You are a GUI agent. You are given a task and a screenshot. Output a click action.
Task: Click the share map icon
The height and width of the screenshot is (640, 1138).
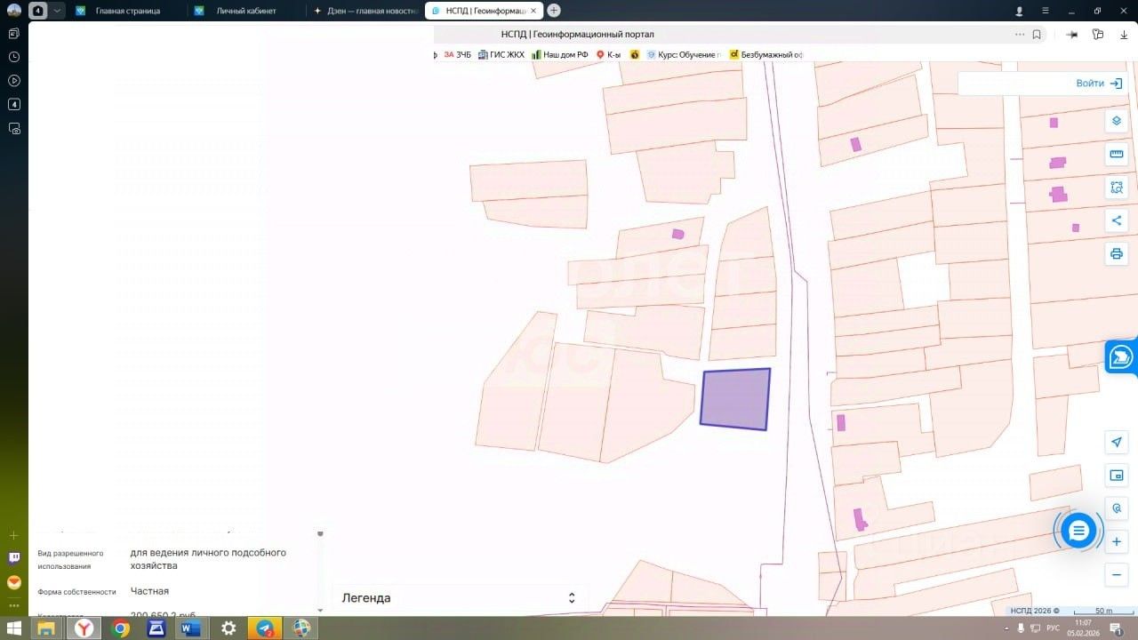[x=1117, y=220]
